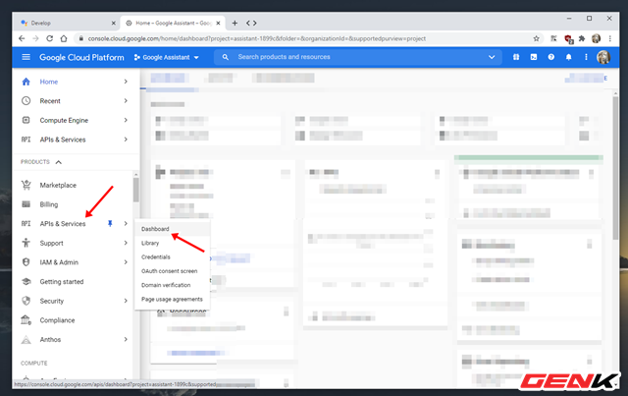Click the Home icon in sidebar
The width and height of the screenshot is (628, 396).
click(26, 82)
